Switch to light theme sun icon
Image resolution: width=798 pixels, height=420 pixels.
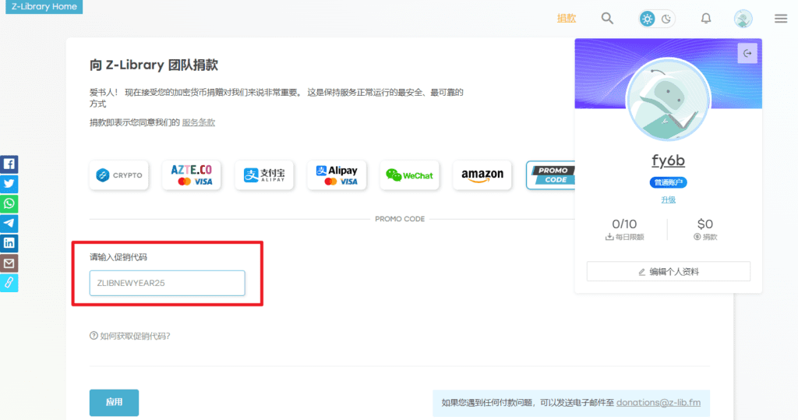[x=647, y=19]
